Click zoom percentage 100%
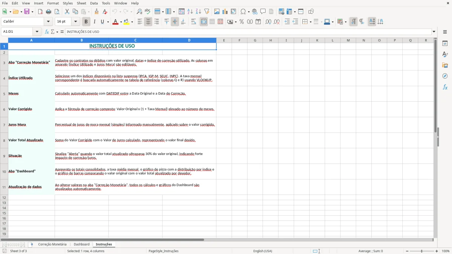 pyautogui.click(x=446, y=251)
